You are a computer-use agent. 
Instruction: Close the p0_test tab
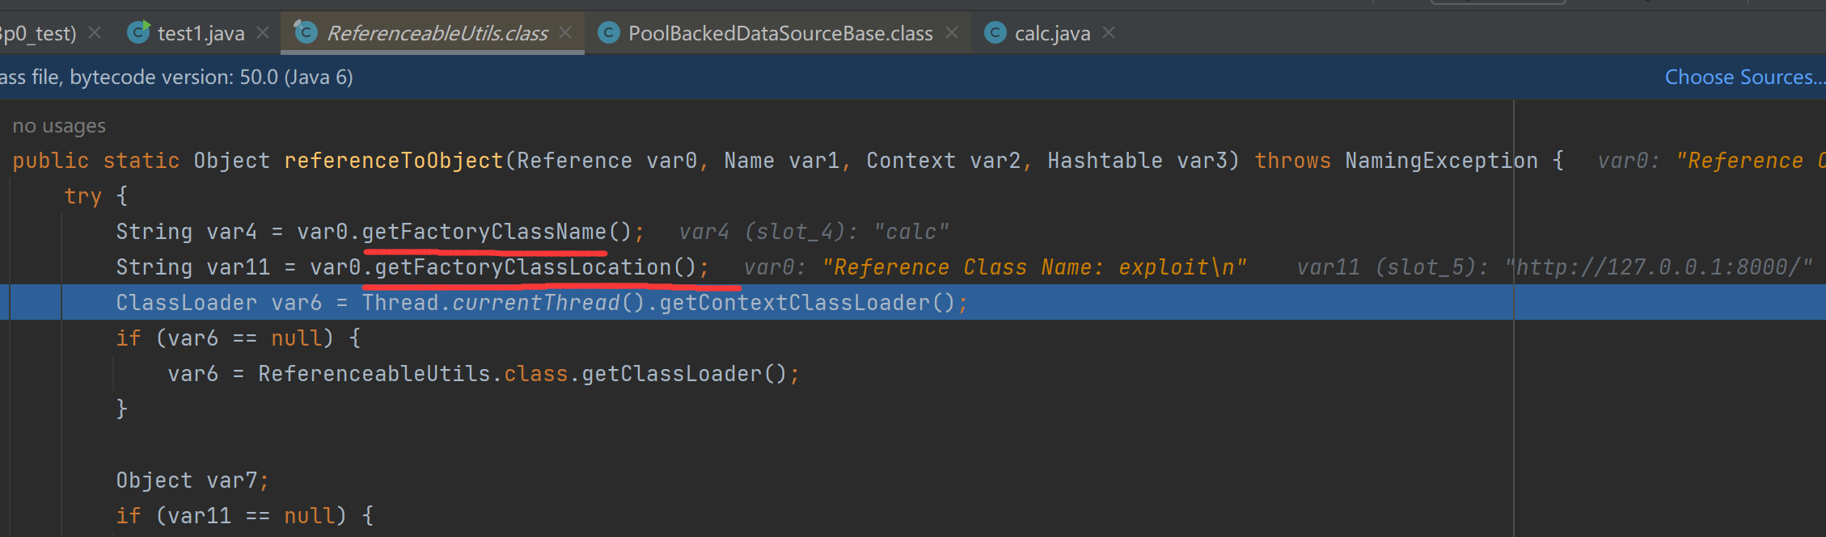[x=95, y=32]
